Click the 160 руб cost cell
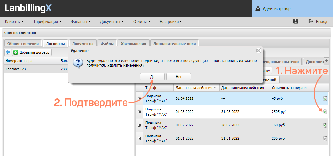This screenshot has width=333, height=156. (x=278, y=125)
